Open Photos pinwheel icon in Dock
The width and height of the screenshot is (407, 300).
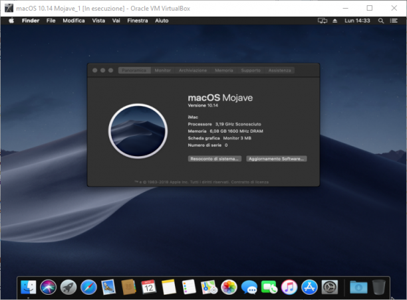(229, 287)
